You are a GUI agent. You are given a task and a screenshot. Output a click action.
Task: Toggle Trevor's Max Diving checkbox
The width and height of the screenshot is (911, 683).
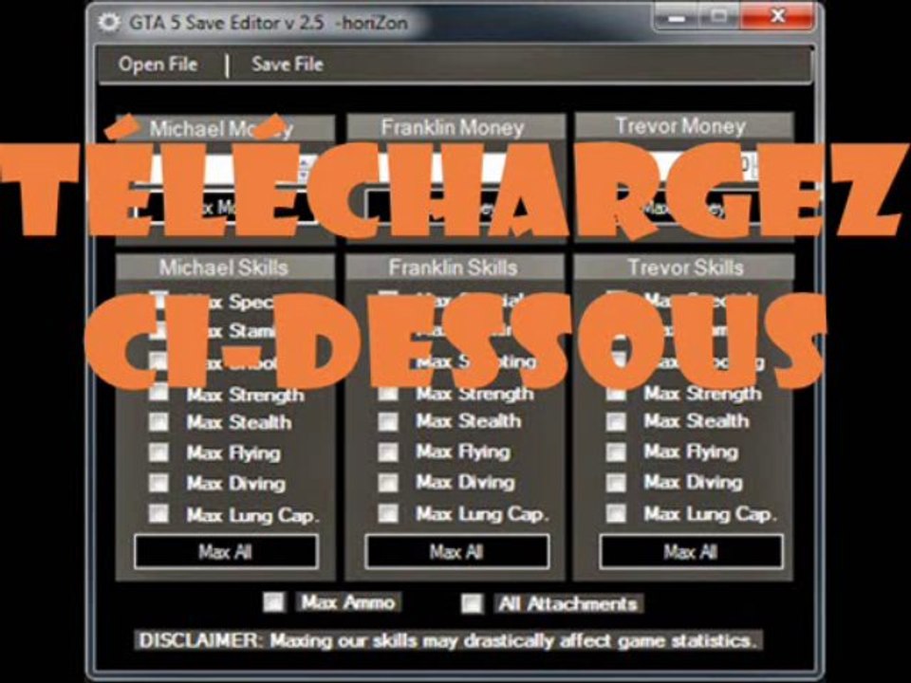616,482
